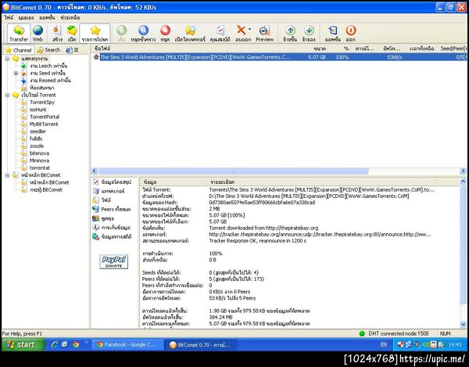This screenshot has height=367, width=469.
Task: Click the Preview toolbar icon
Action: [x=264, y=34]
